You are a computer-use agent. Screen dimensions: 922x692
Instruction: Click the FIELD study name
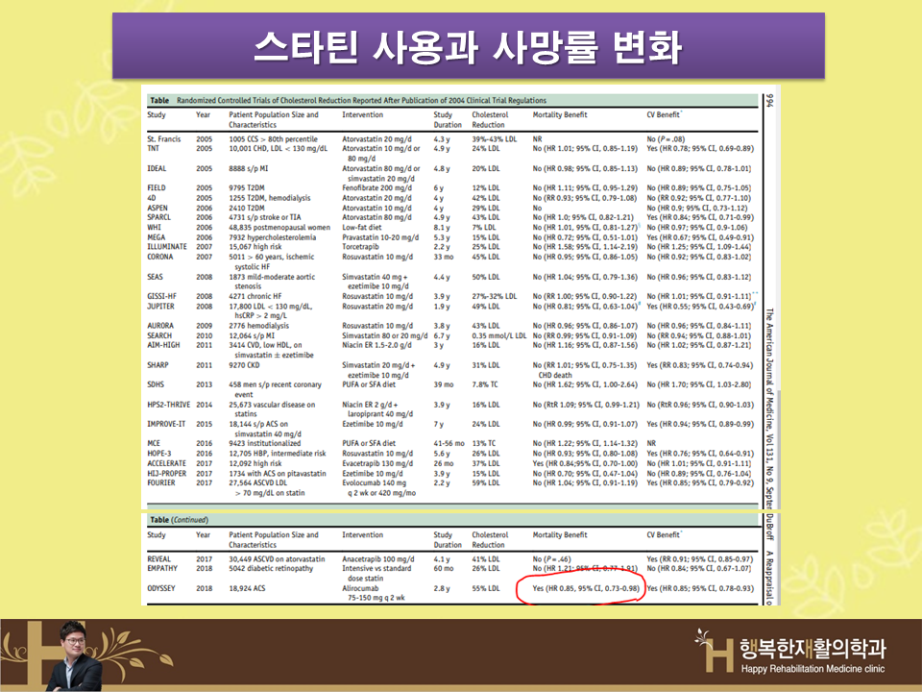(x=157, y=188)
